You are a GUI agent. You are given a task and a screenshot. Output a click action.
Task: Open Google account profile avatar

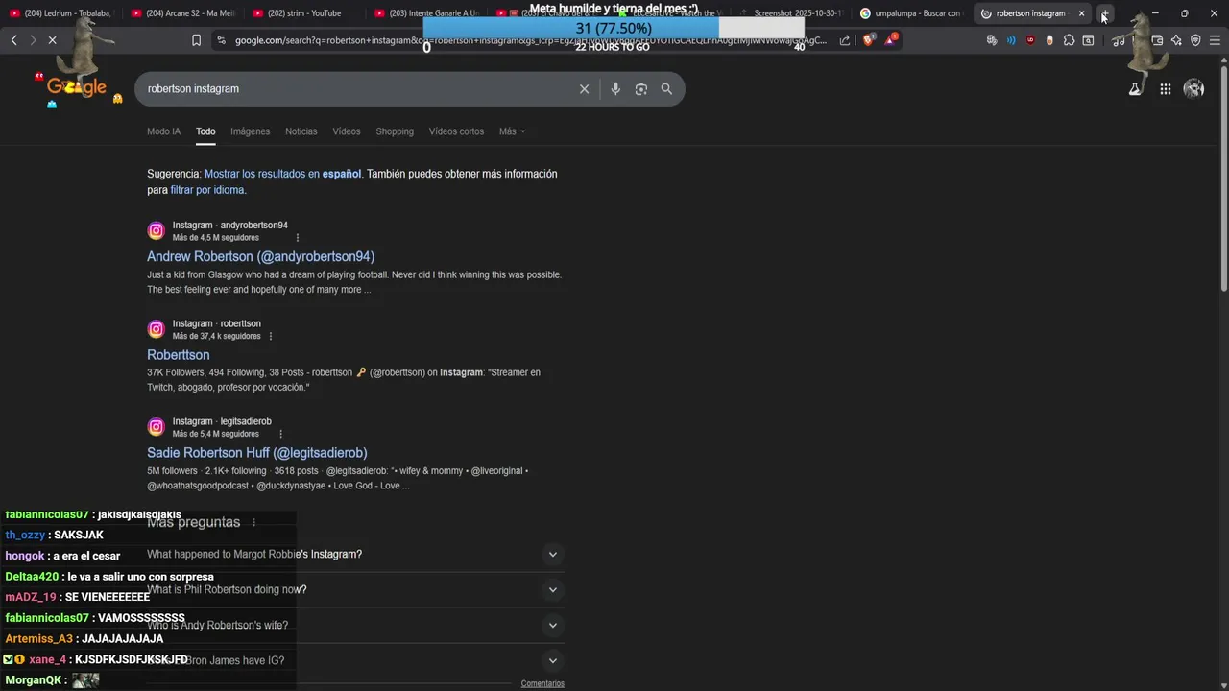(1193, 89)
